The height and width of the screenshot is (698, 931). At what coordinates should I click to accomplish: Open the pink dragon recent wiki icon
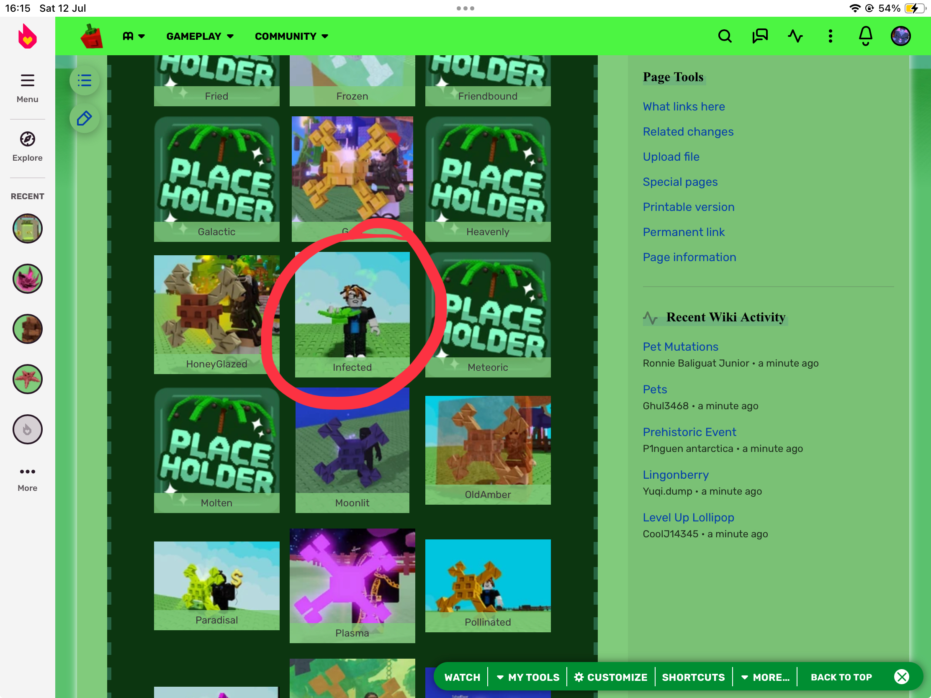[27, 279]
